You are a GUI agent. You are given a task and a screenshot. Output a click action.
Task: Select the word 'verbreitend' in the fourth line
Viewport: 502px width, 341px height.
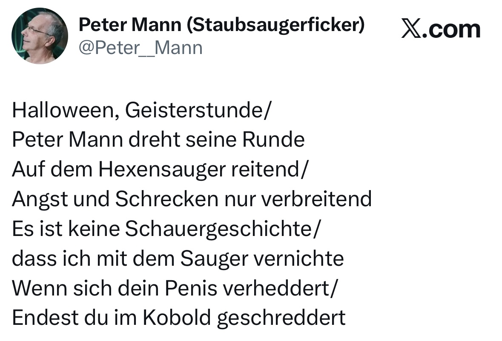[x=316, y=199]
